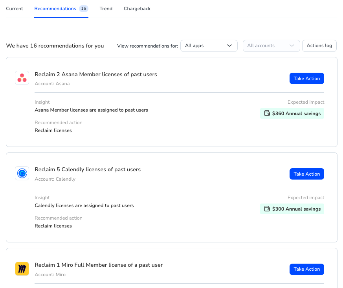
Task: Go to the Chargeback tab
Action: point(137,9)
